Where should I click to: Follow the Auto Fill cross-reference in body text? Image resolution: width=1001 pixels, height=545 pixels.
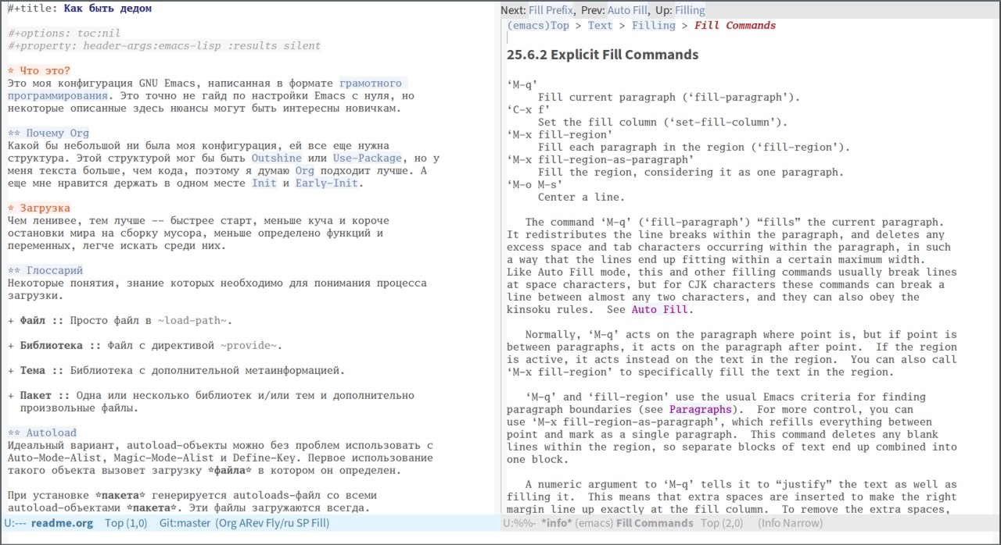coord(659,310)
